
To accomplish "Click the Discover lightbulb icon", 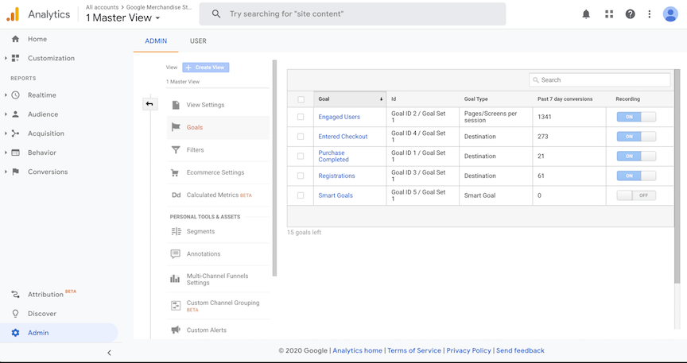I will 15,314.
